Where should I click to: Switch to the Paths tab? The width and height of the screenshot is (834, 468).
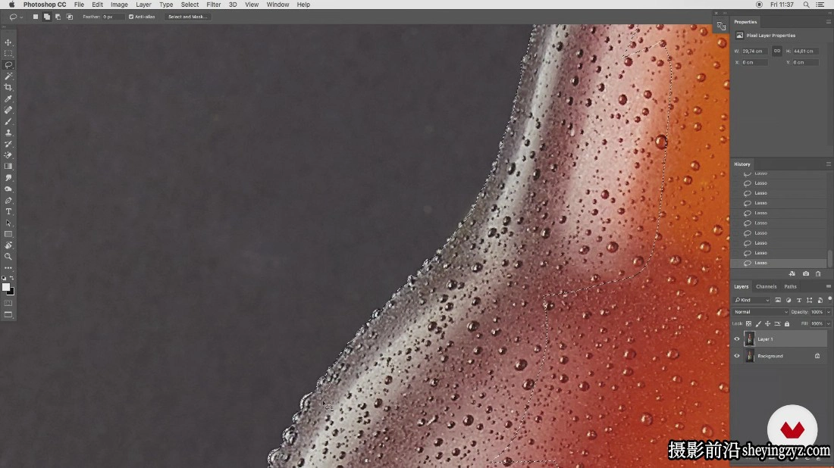coord(790,286)
